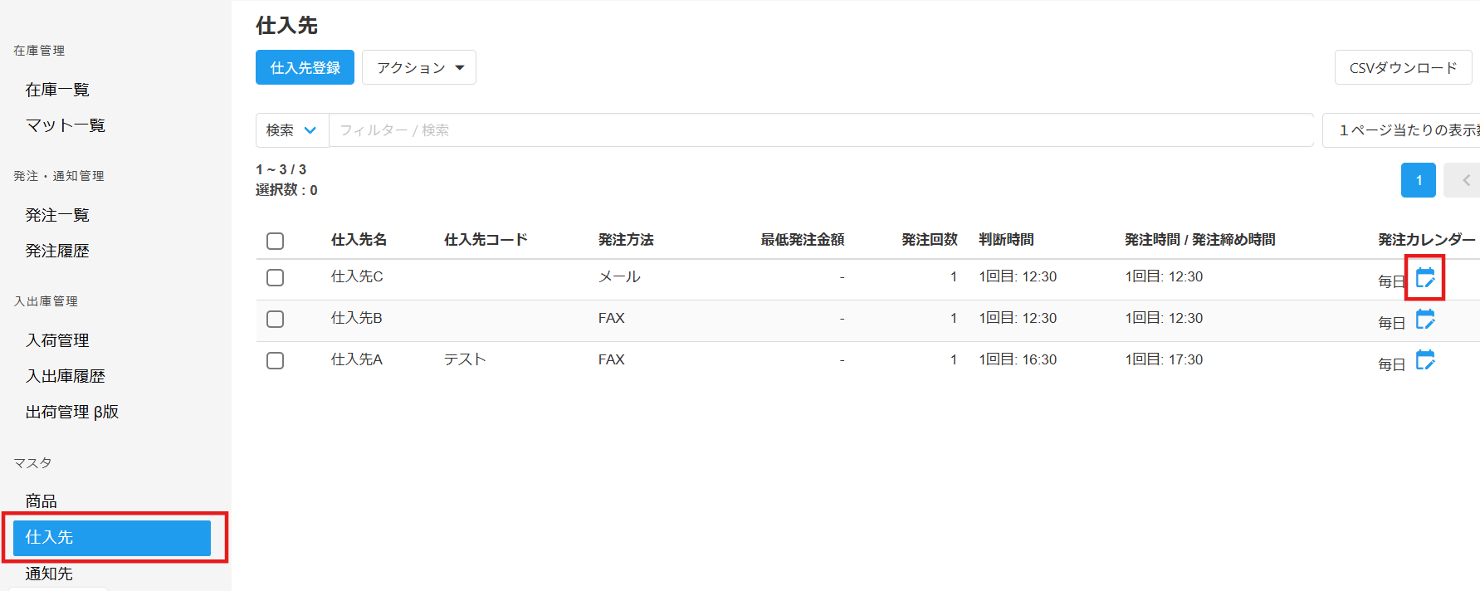Check the row for 仕入先B
This screenshot has height=591, width=1480.
[276, 319]
